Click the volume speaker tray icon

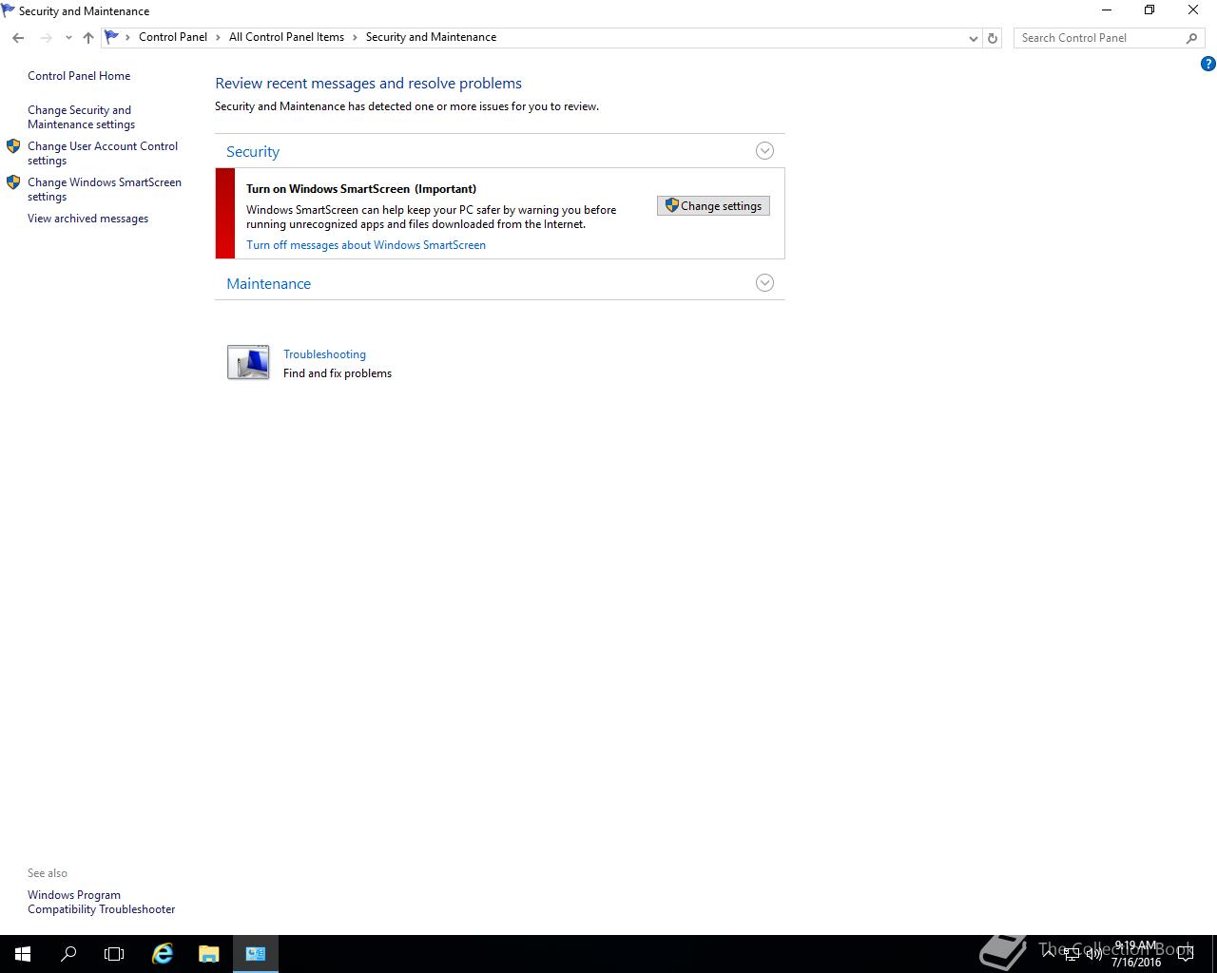coord(1093,953)
